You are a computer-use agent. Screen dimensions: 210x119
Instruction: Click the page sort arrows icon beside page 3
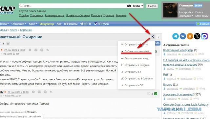pyautogui.click(x=8, y=44)
